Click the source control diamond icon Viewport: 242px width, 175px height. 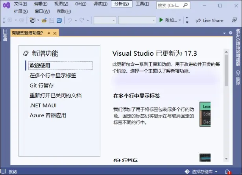click(187, 171)
